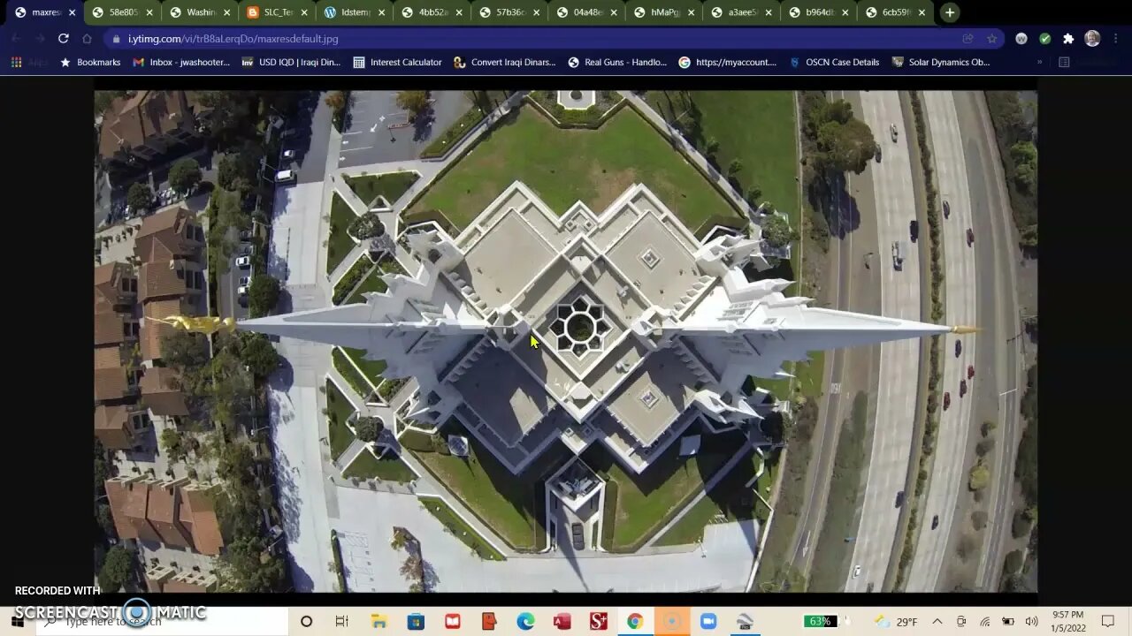The image size is (1132, 636).
Task: Open the red book app on taskbar
Action: (x=453, y=622)
